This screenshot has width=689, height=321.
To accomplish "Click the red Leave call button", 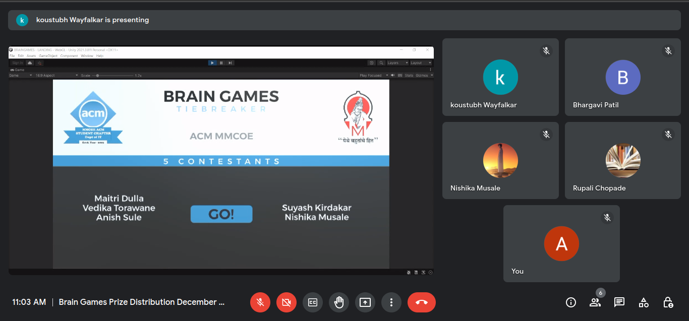I will (421, 302).
